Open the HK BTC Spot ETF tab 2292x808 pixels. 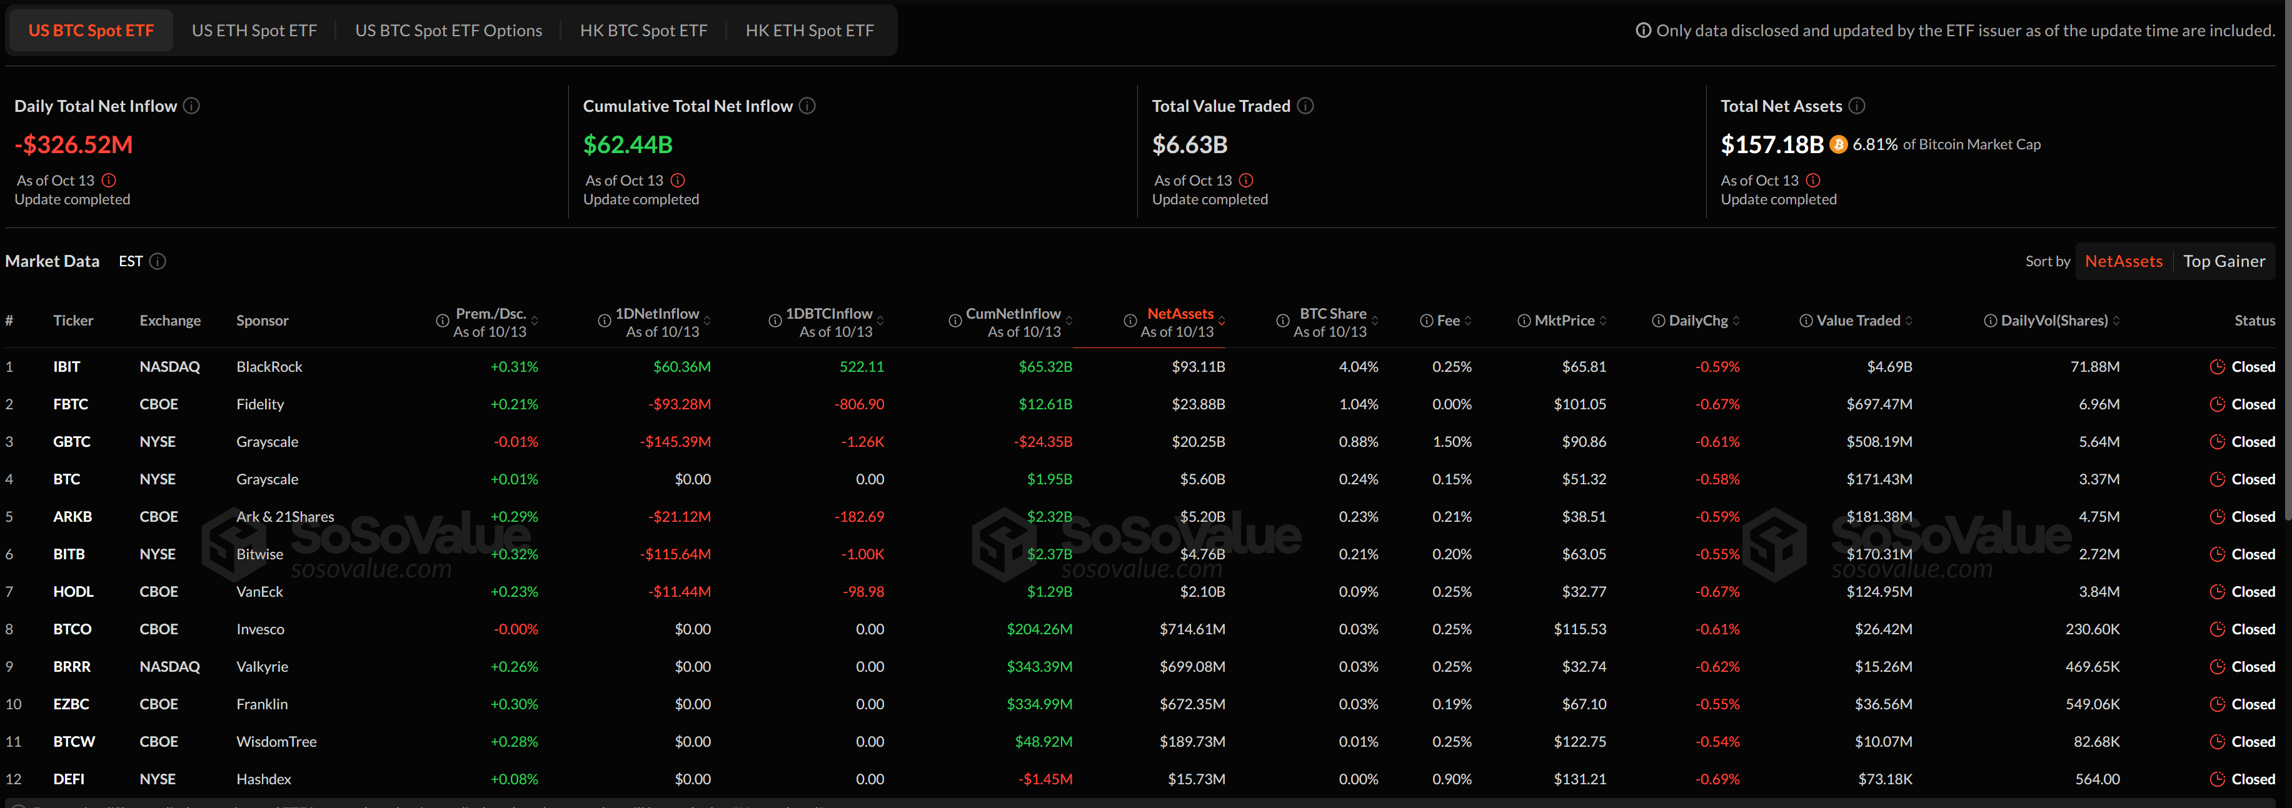[x=643, y=29]
